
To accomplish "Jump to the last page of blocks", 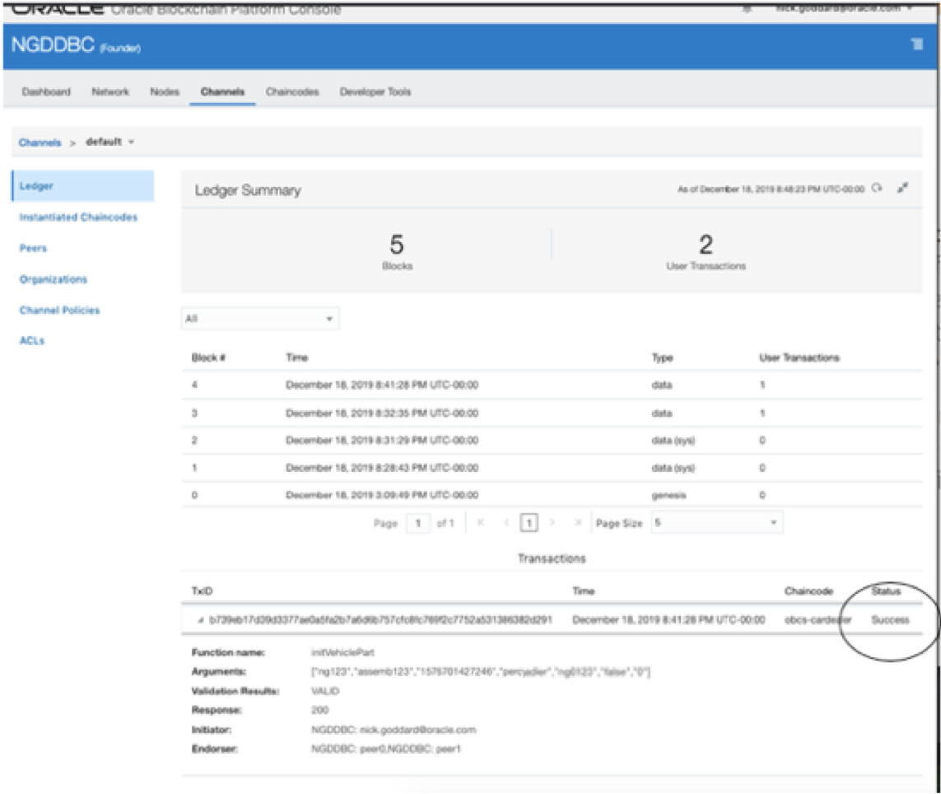I will pyautogui.click(x=577, y=523).
